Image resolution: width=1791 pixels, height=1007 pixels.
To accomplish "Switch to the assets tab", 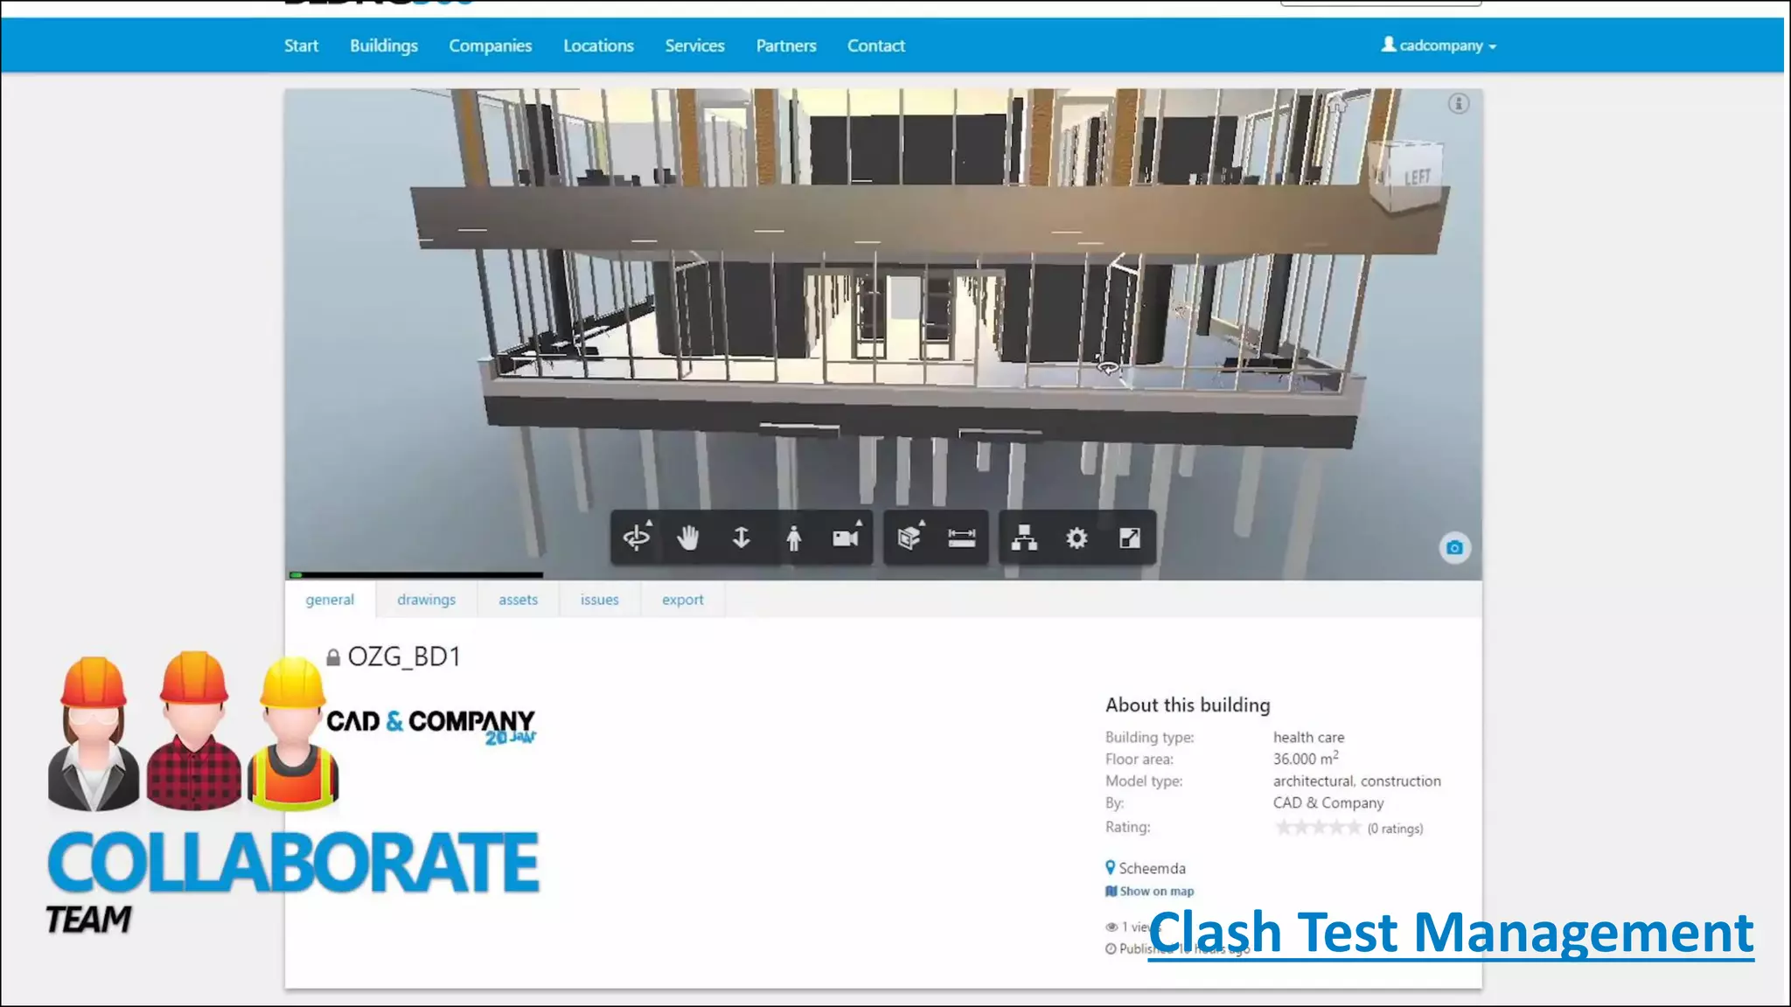I will (518, 600).
